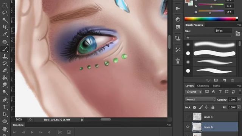
Task: Select the Eraser tool
Action: click(x=5, y=71)
